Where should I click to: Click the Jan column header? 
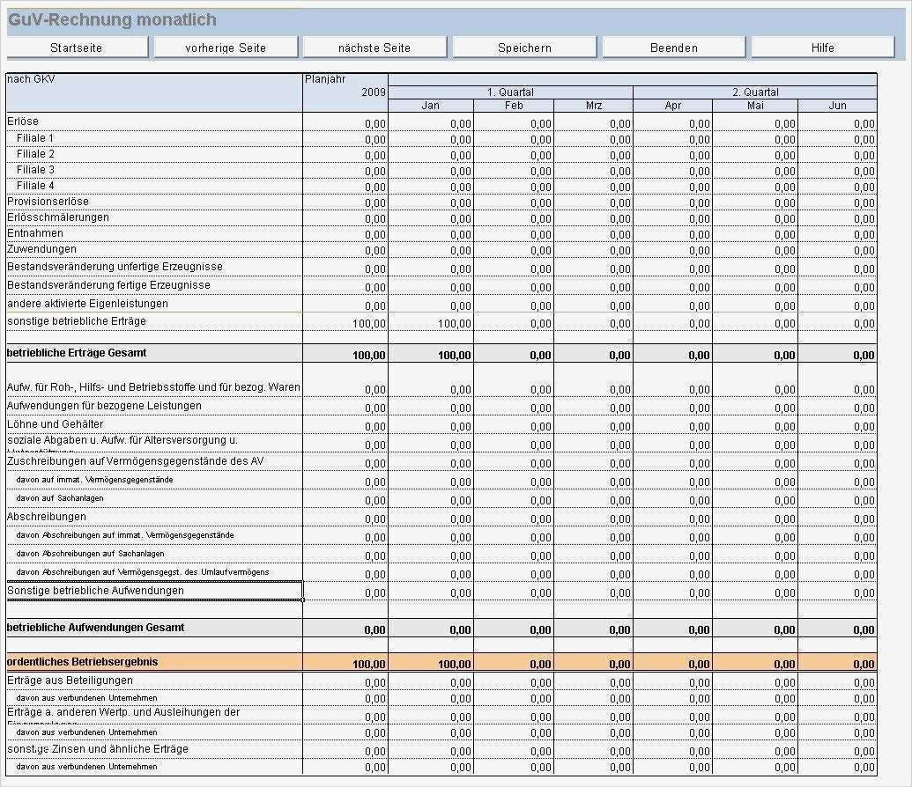point(431,106)
